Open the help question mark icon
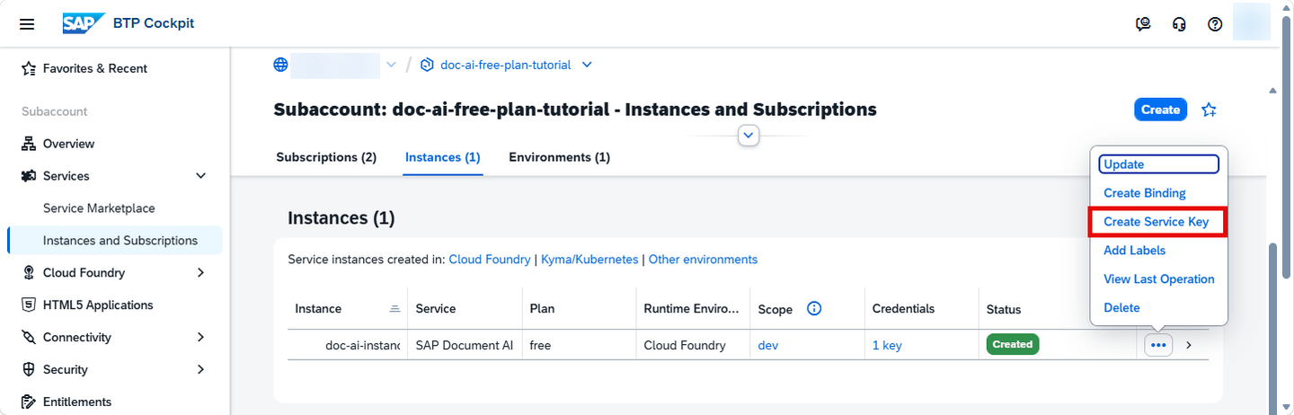Screen dimensions: 1294x415 click(1215, 24)
